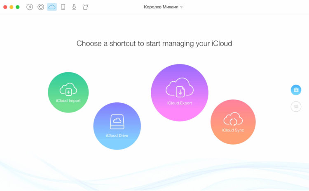Select the iCloud cloud icon in toolbar
Screen dimensions: 309x191
click(x=52, y=7)
